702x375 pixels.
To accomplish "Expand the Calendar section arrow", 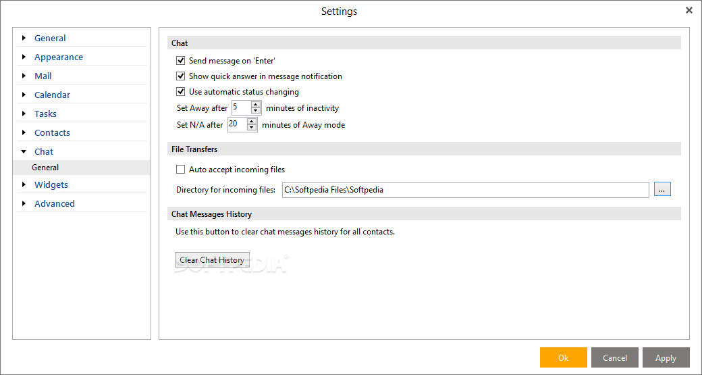I will click(x=24, y=95).
